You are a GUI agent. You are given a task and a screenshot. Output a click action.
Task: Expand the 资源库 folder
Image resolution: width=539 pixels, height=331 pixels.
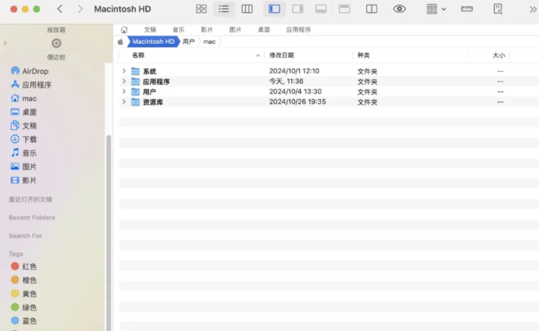click(124, 102)
